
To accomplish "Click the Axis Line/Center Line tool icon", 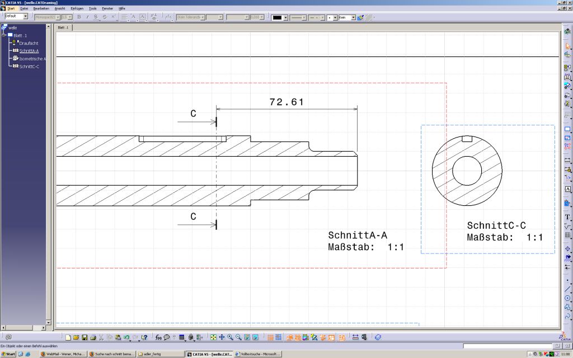I will 567,249.
